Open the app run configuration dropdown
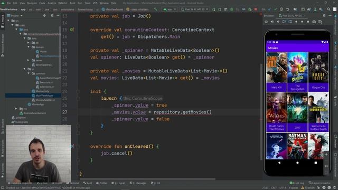This screenshot has height=190, width=338. tap(170, 9)
